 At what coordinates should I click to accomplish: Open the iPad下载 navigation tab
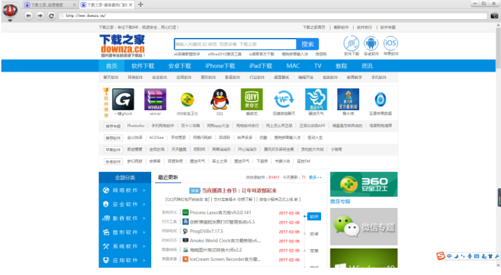click(260, 66)
